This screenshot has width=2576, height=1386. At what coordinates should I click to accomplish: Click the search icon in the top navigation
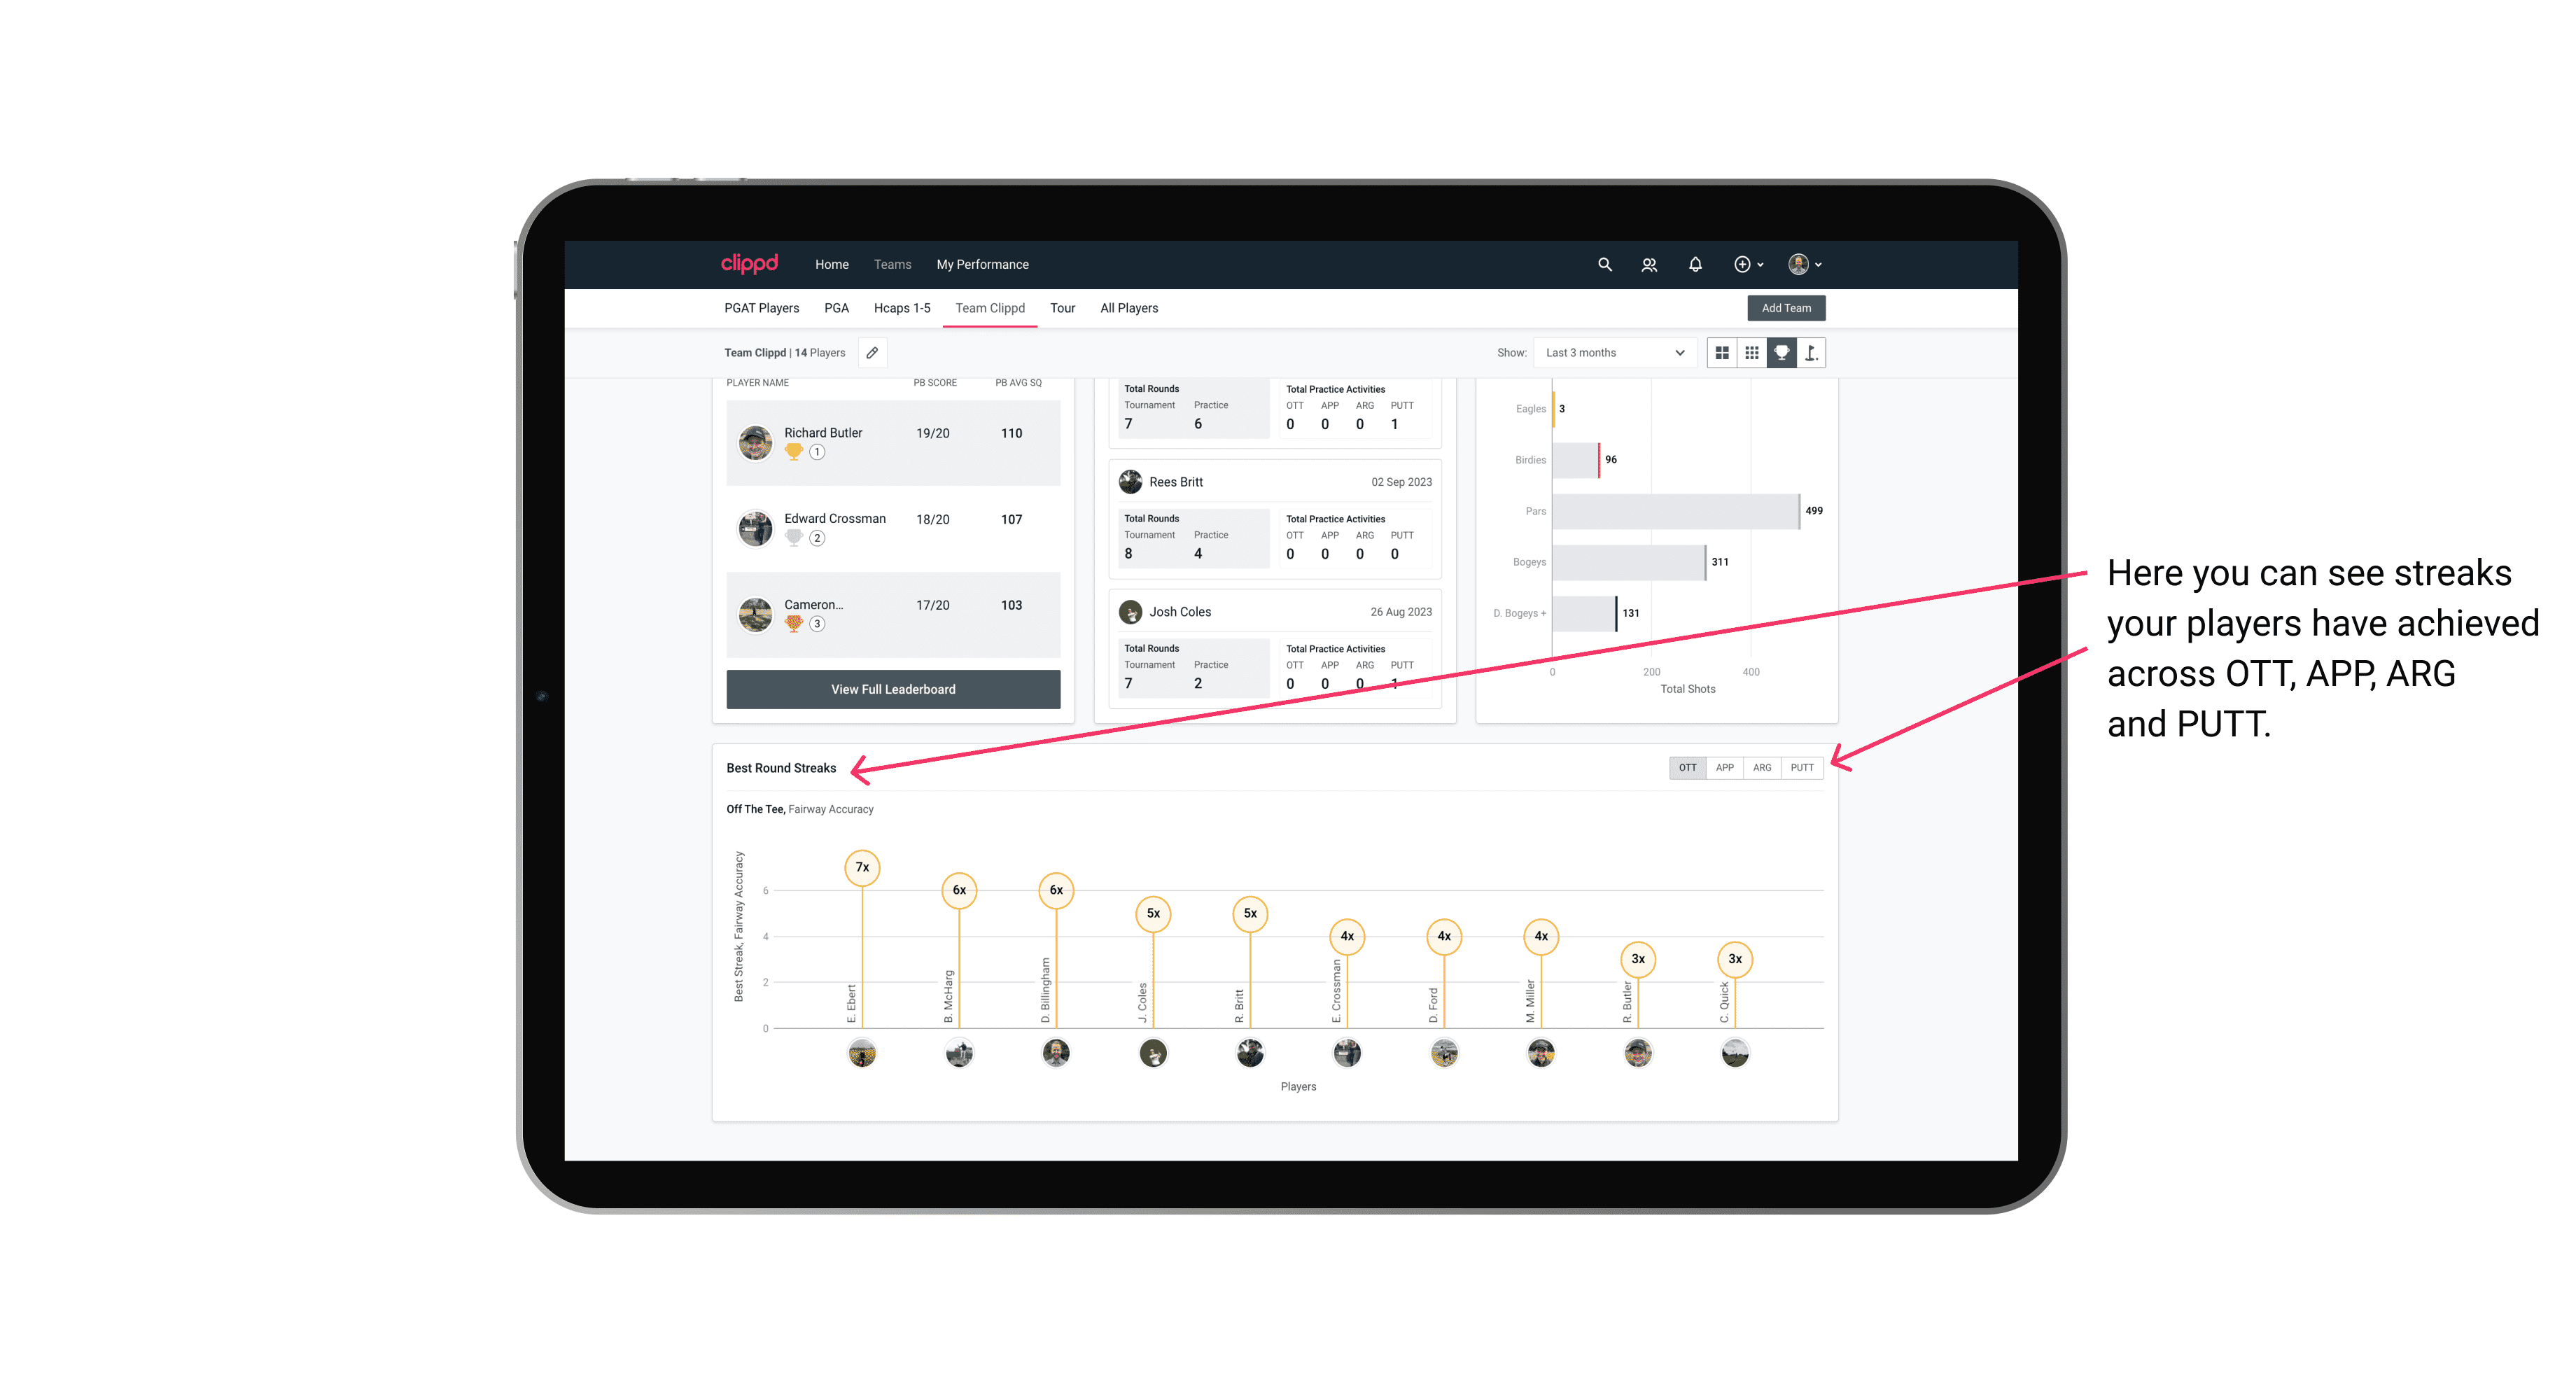coord(1604,265)
